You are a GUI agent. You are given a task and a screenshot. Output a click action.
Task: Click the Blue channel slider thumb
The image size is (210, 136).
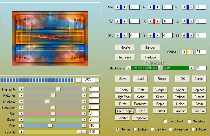pyautogui.click(x=50, y=126)
